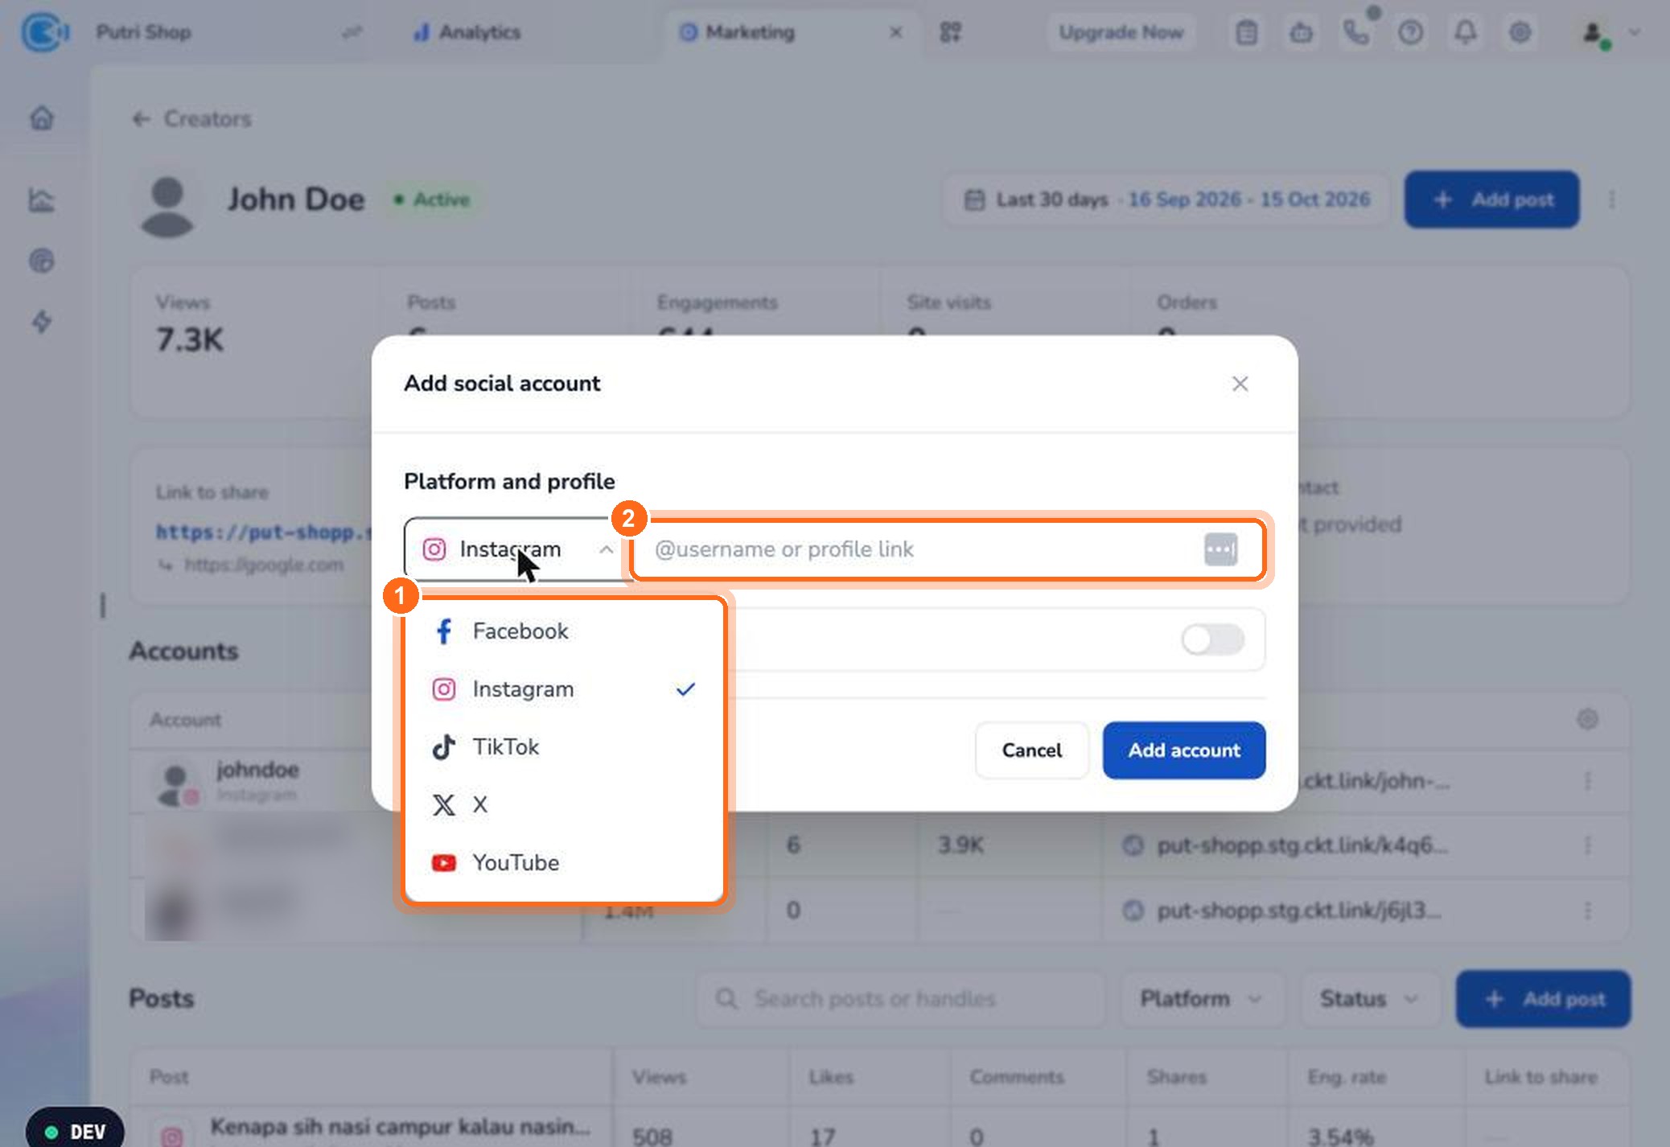The width and height of the screenshot is (1670, 1147).
Task: Go to Home in the sidebar
Action: (x=42, y=118)
